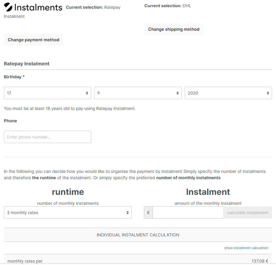Open the 3 monthly rates runtime dropdown
Image resolution: width=276 pixels, height=265 pixels.
coord(68,213)
